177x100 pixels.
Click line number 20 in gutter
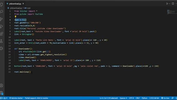9,66
